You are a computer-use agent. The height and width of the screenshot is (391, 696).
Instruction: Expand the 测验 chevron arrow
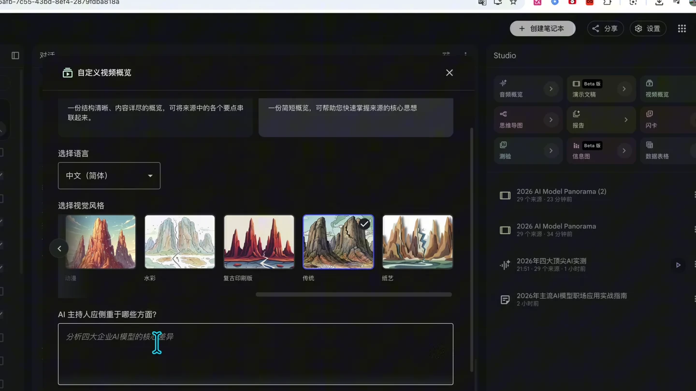(551, 151)
